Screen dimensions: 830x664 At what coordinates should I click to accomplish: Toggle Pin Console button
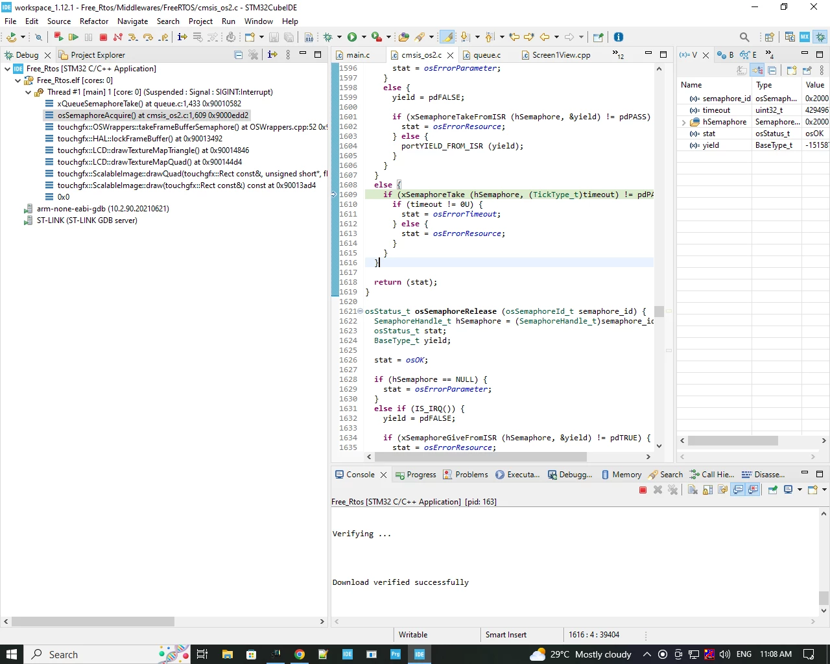pos(773,490)
